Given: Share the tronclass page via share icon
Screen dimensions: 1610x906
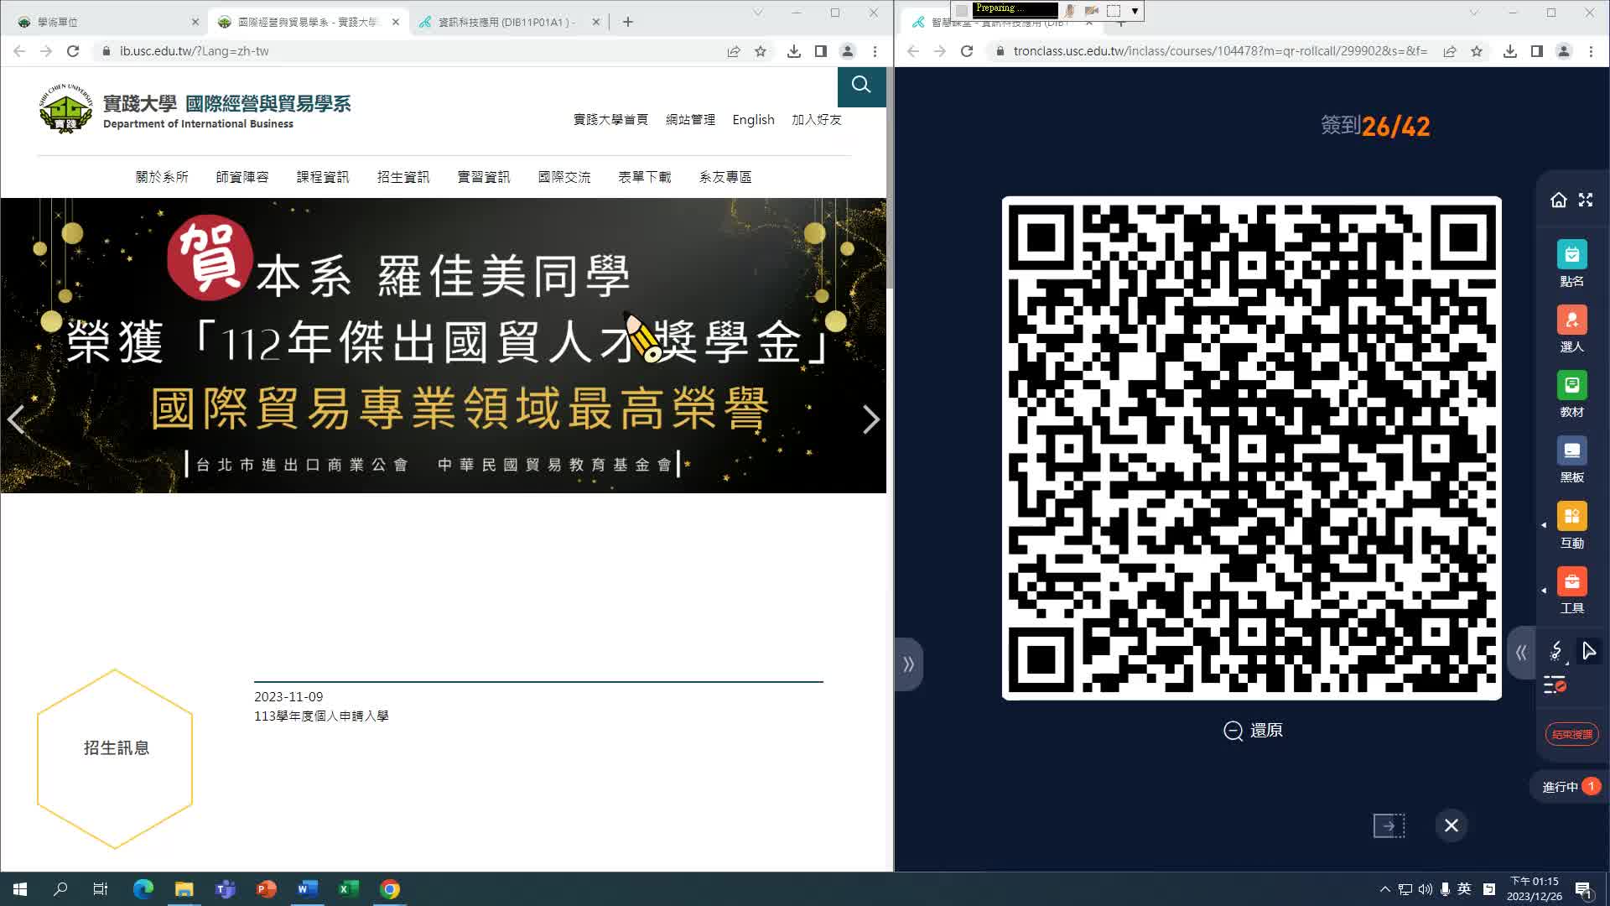Looking at the screenshot, I should point(1450,51).
